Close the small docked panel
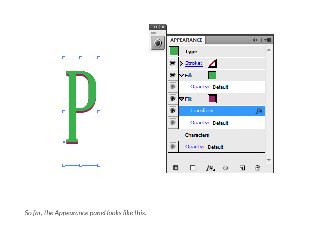Viewport: 313px width, 238px height. (x=163, y=27)
